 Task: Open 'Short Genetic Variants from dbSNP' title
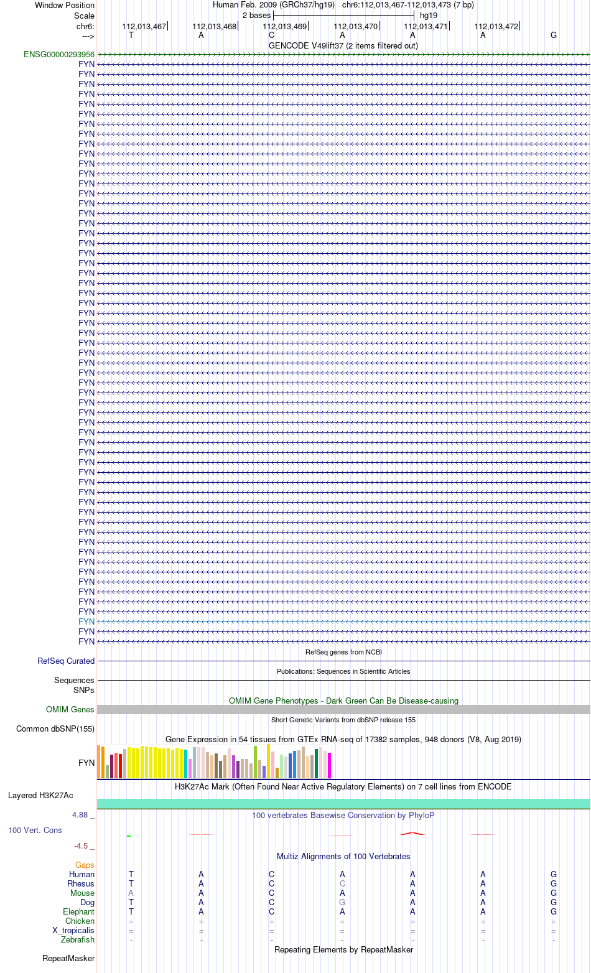pos(343,720)
